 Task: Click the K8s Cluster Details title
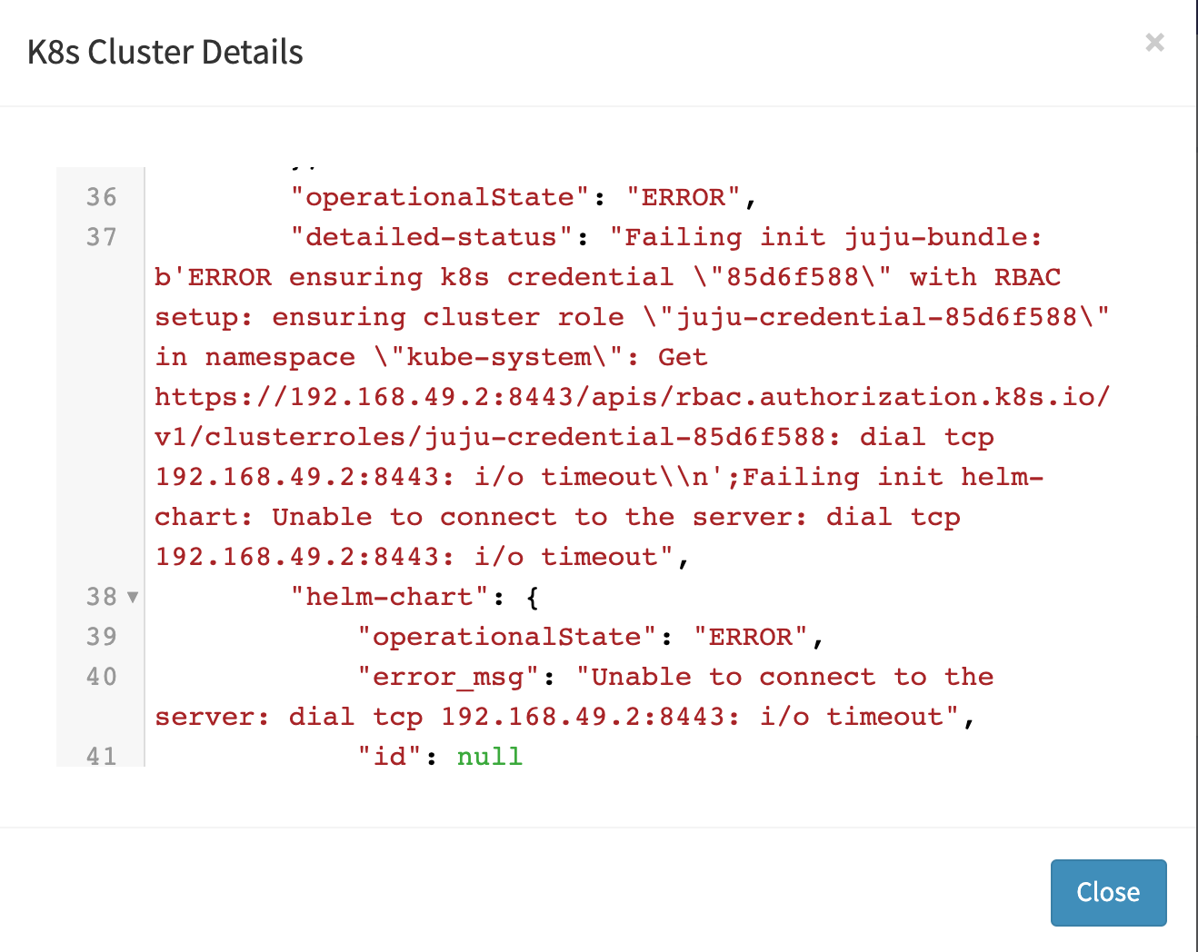165,52
